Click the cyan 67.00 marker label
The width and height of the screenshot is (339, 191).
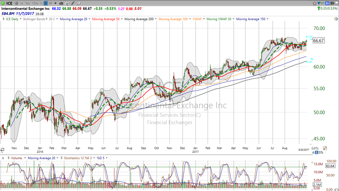(309, 37)
